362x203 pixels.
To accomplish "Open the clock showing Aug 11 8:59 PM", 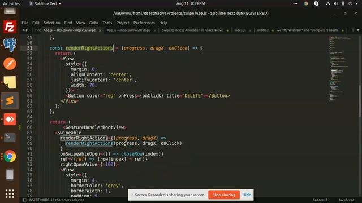I will tap(191, 3).
